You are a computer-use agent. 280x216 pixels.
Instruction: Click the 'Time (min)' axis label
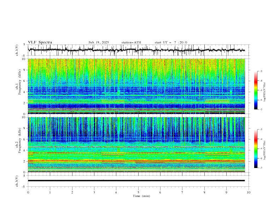tap(141, 196)
